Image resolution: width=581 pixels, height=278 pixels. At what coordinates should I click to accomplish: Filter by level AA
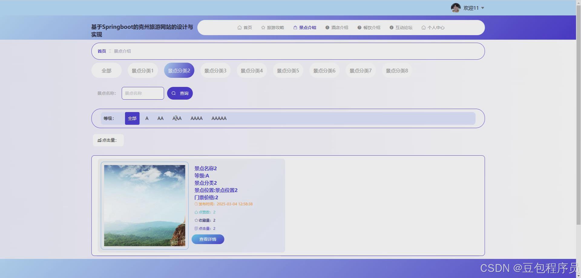160,118
